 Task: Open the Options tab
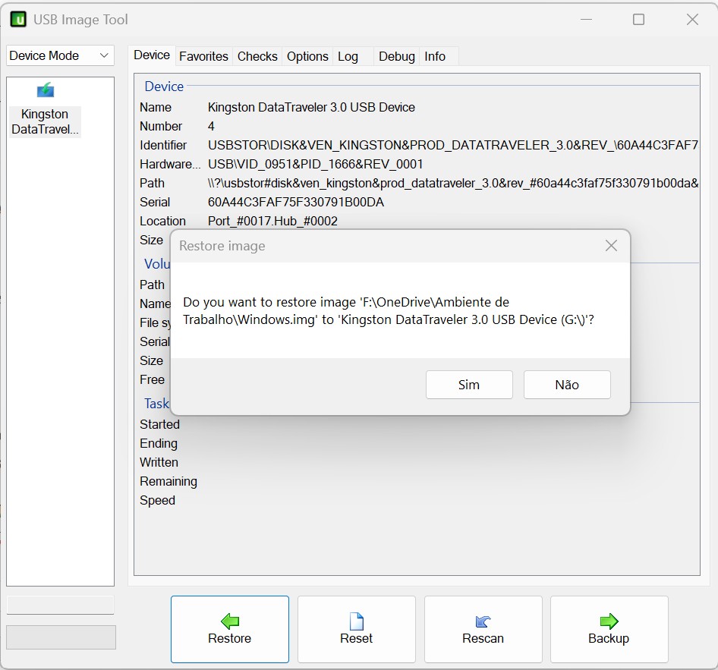tap(307, 56)
